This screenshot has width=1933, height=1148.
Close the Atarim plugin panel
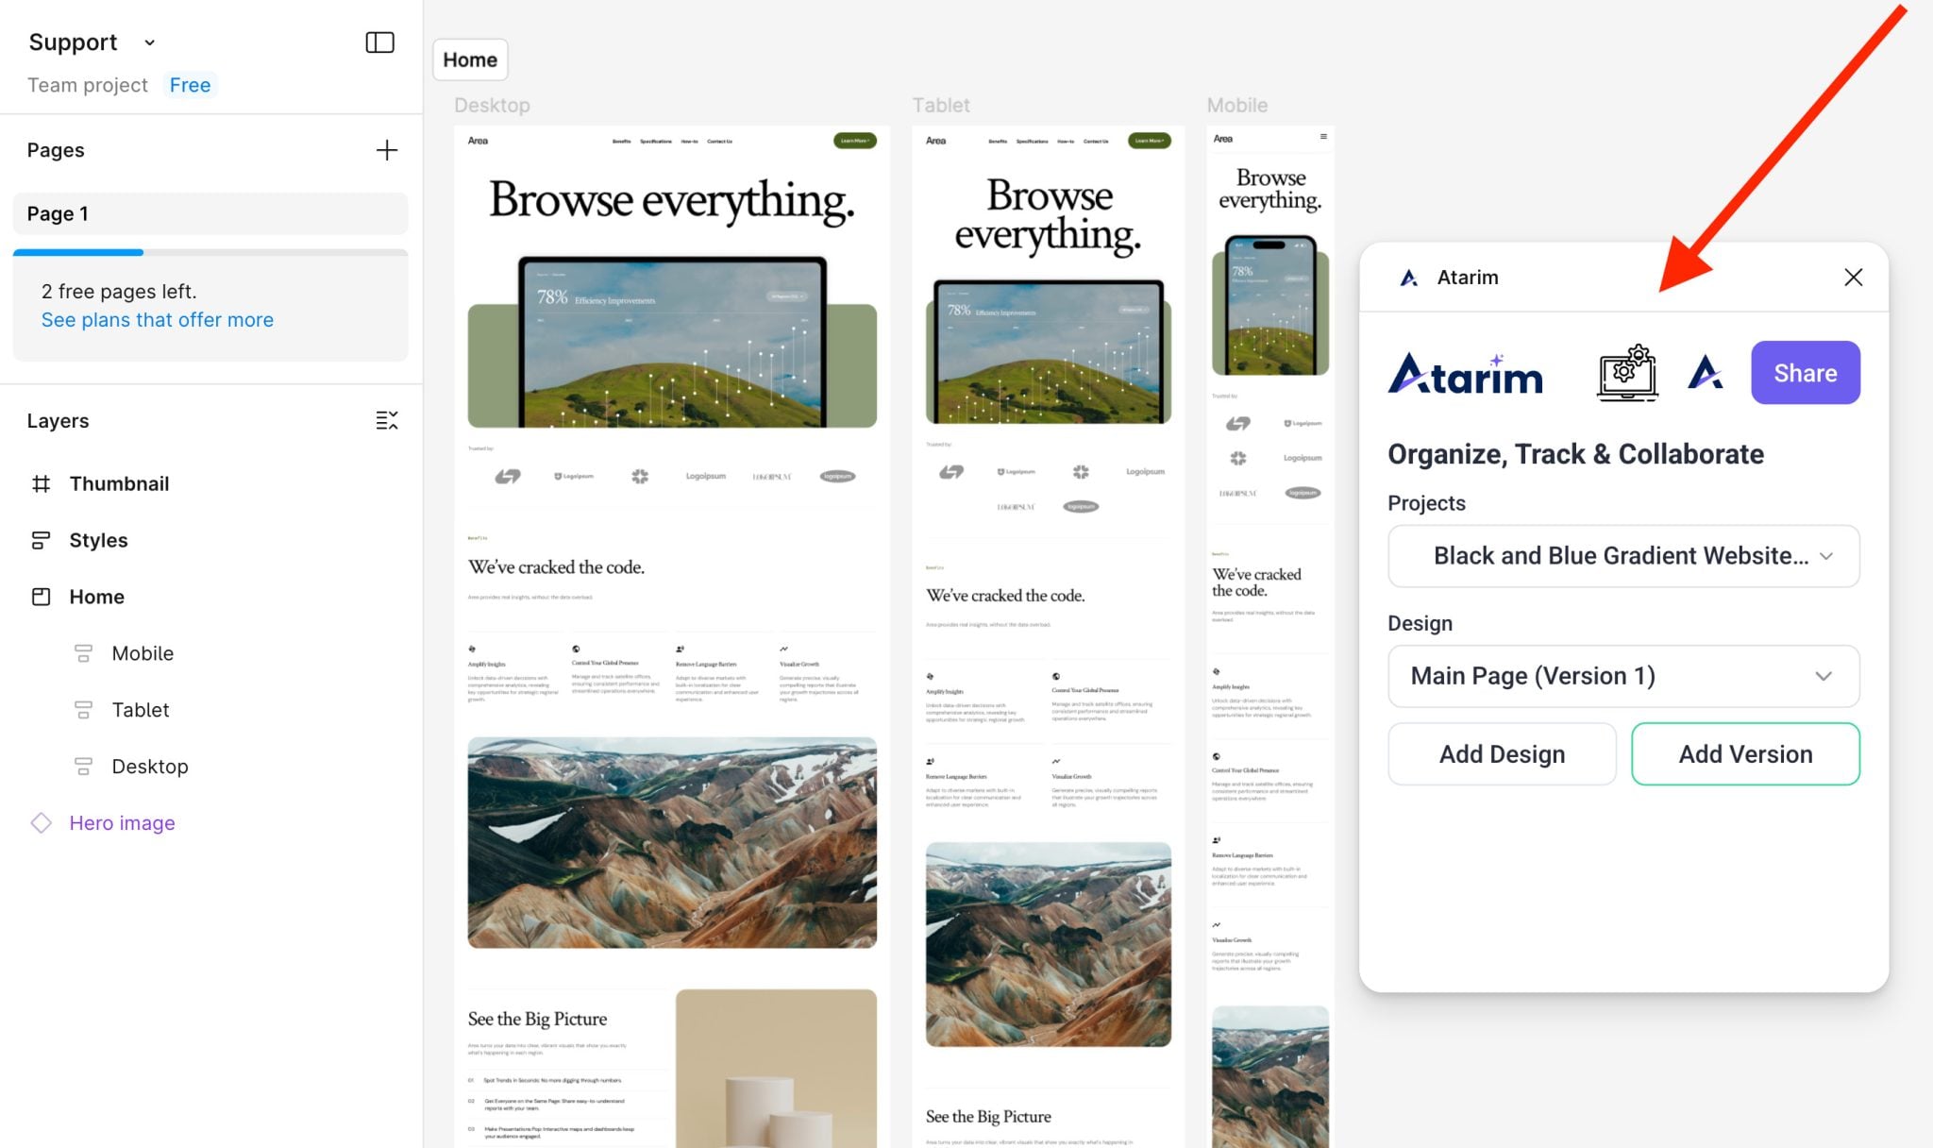tap(1853, 277)
